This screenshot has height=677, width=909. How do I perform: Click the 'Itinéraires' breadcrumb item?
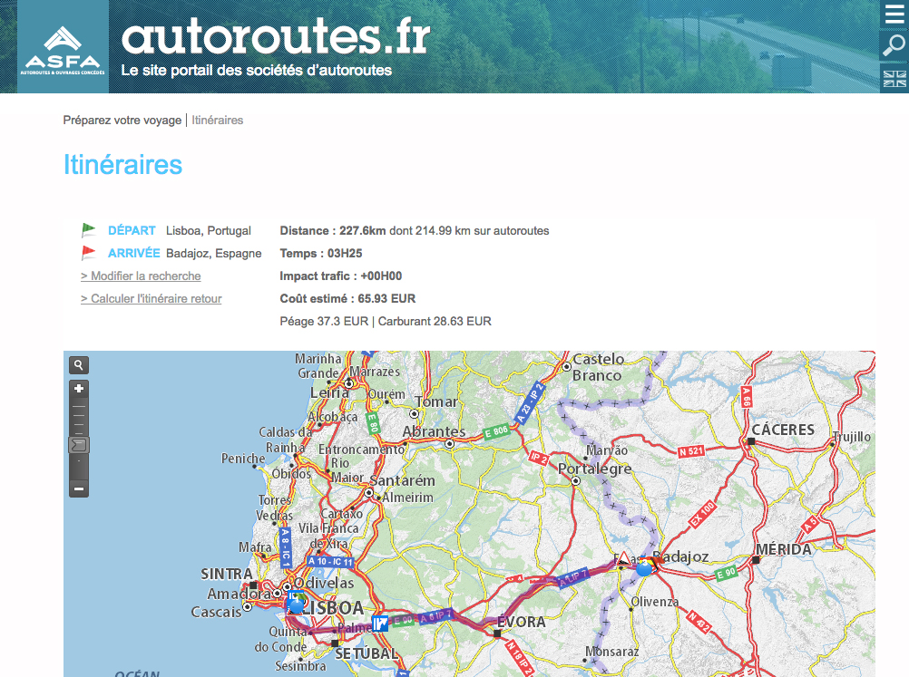pyautogui.click(x=218, y=121)
